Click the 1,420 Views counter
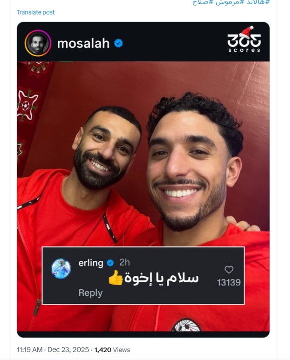The image size is (290, 360). [x=112, y=350]
